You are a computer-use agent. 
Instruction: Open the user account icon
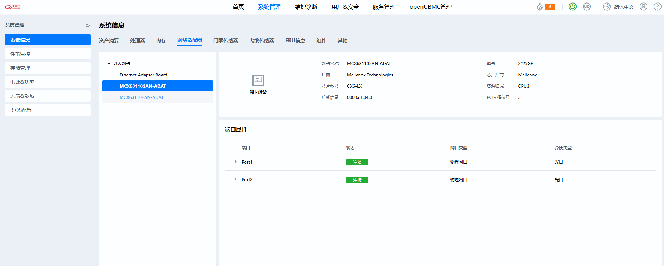point(644,7)
